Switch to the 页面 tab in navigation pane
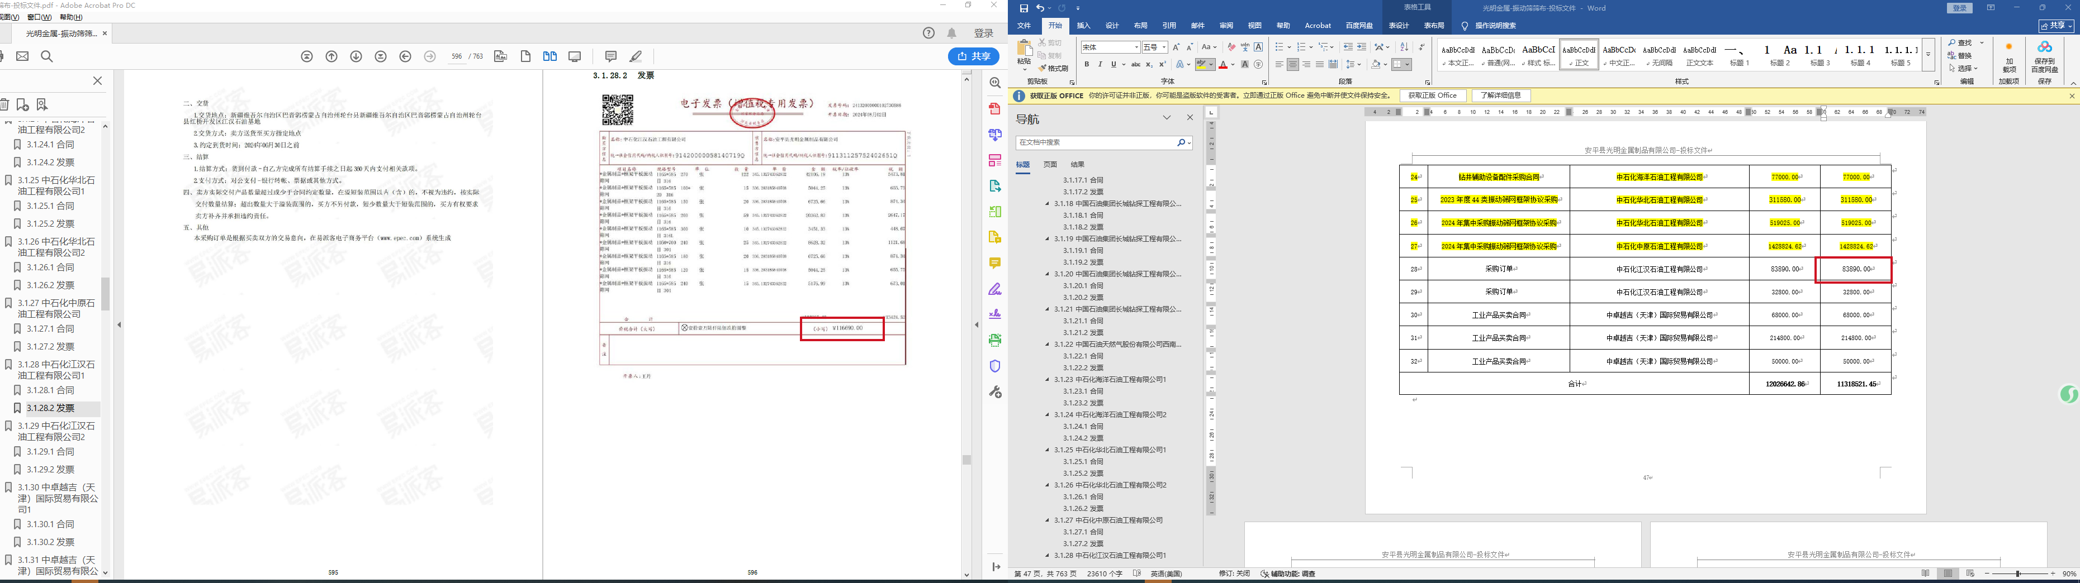Screen dimensions: 2080x583 tap(1050, 165)
